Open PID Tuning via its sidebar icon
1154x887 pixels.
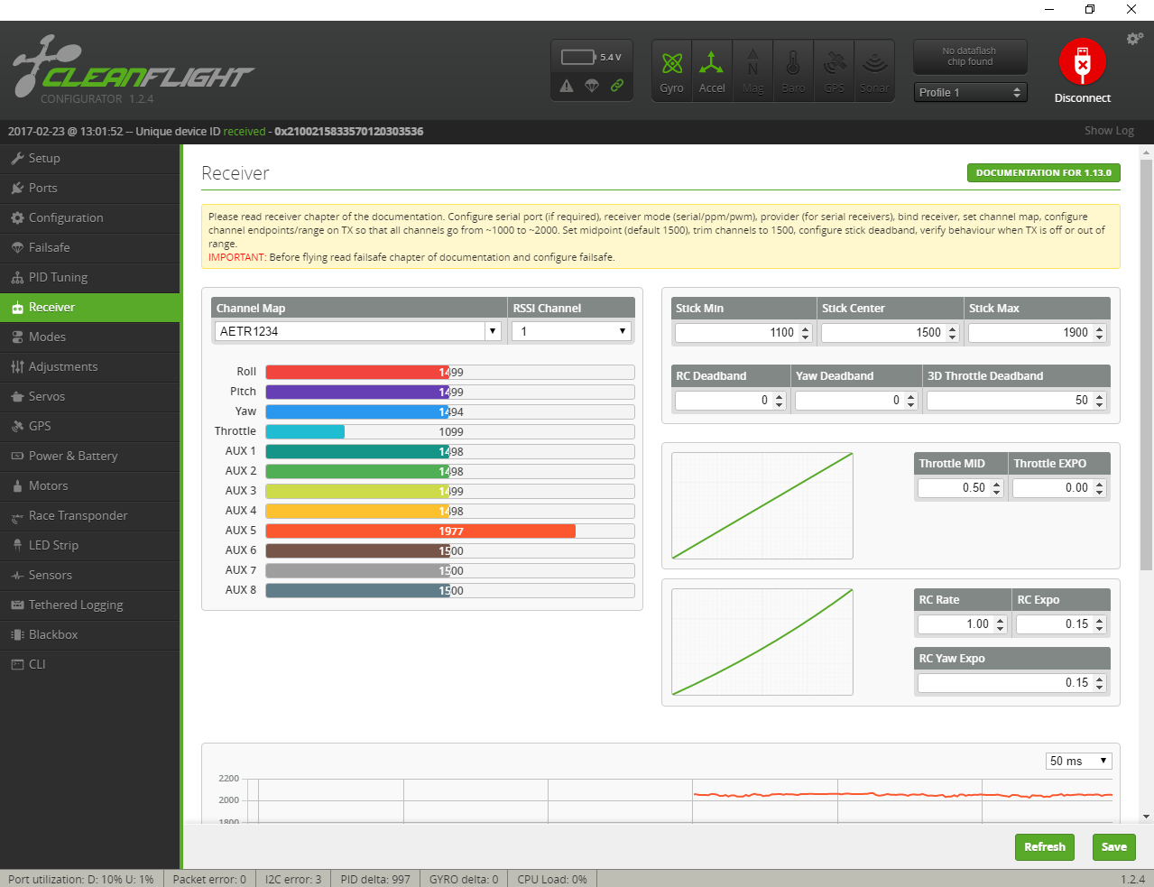point(17,277)
